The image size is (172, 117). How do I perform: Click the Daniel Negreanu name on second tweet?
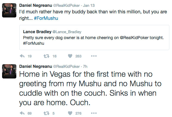(36, 66)
